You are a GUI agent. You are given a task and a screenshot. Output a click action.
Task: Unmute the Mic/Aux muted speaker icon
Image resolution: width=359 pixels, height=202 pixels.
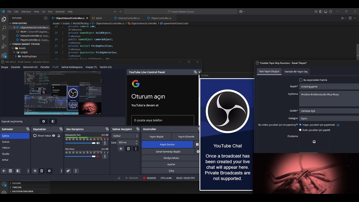(98, 156)
